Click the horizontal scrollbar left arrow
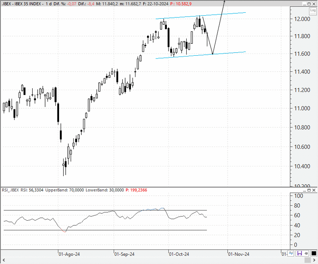The image size is (318, 264). pos(3,260)
